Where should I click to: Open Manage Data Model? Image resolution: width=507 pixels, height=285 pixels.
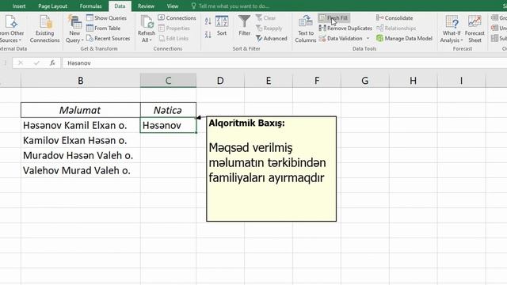tap(404, 39)
